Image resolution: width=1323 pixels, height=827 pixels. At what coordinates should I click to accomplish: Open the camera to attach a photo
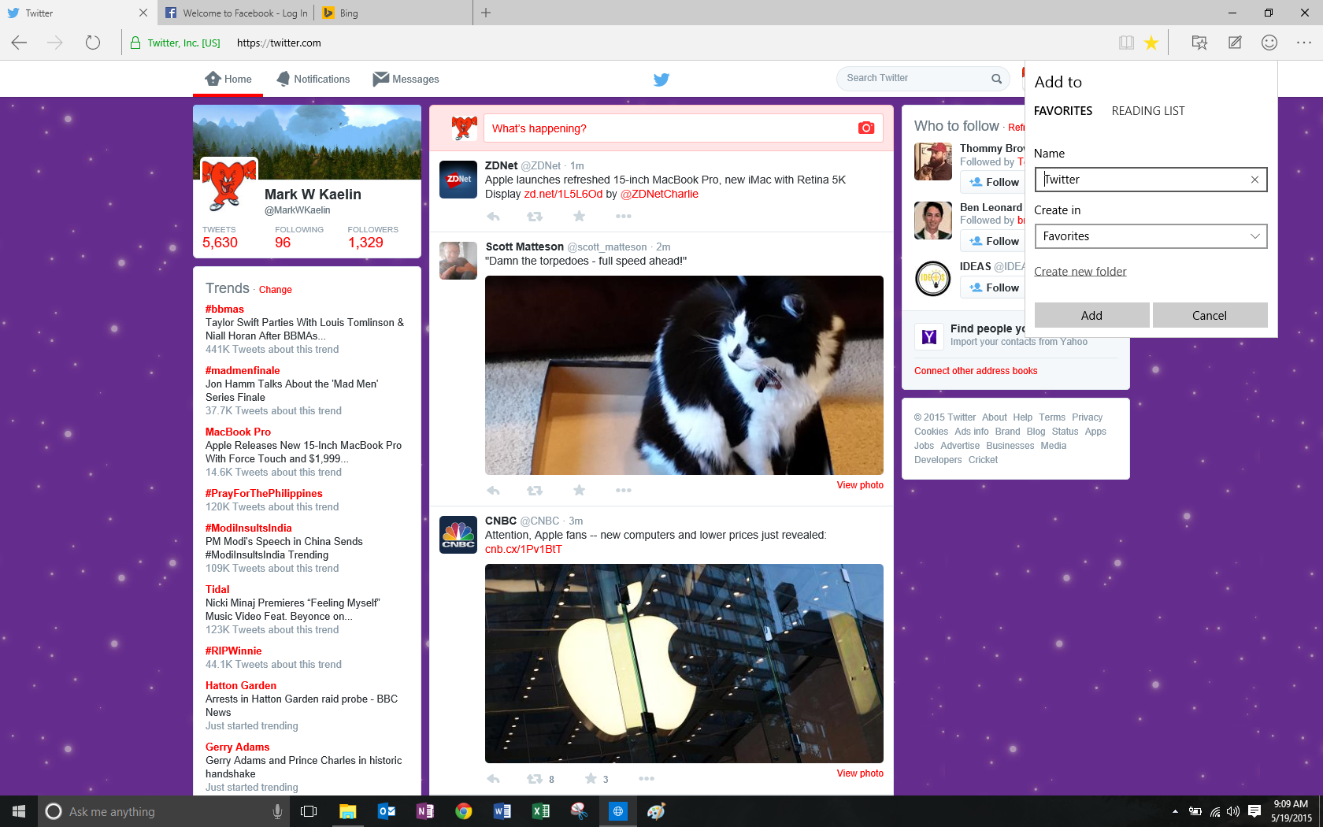(x=865, y=128)
